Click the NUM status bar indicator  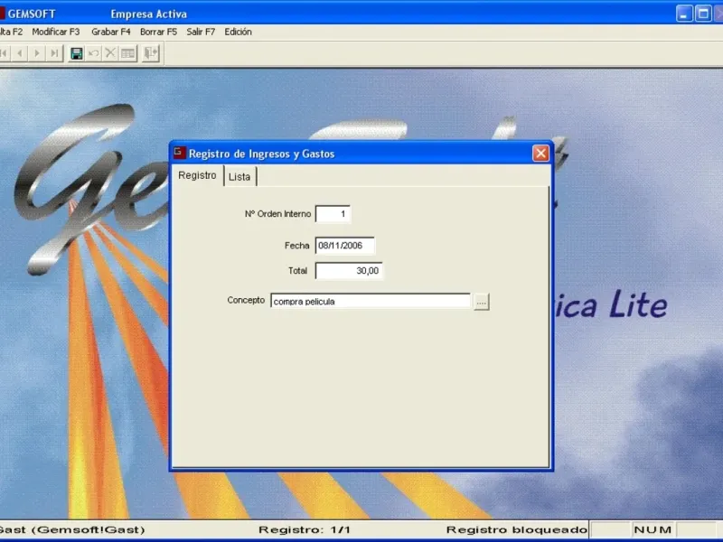tap(653, 530)
